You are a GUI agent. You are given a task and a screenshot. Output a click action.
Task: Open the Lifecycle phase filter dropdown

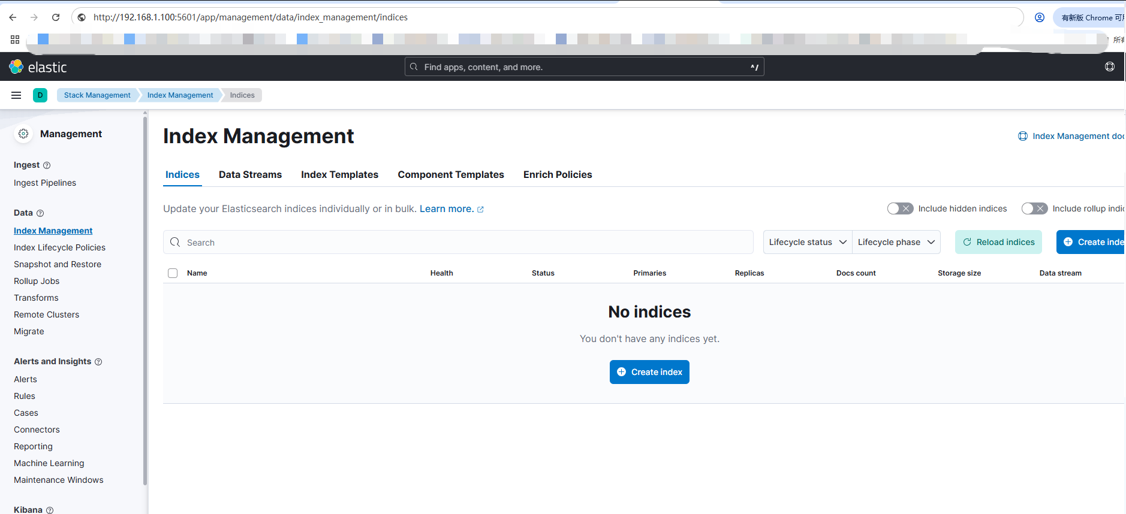pyautogui.click(x=896, y=242)
